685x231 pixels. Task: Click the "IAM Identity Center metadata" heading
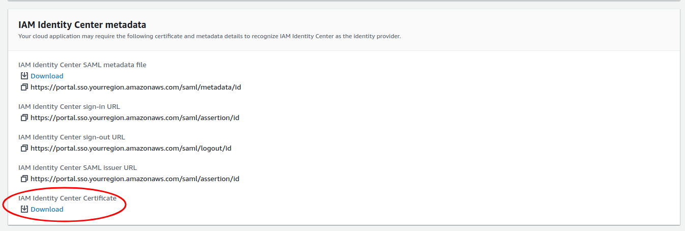82,24
